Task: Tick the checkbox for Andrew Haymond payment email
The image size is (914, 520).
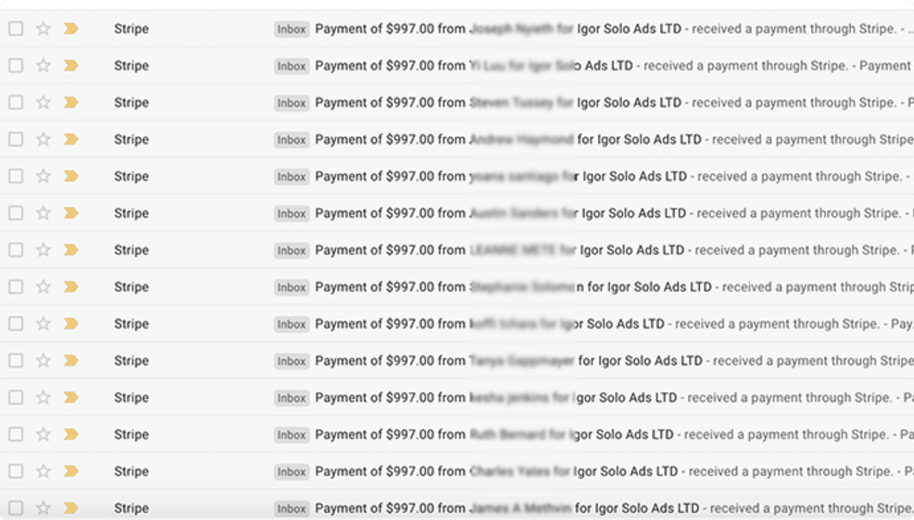Action: pyautogui.click(x=16, y=139)
